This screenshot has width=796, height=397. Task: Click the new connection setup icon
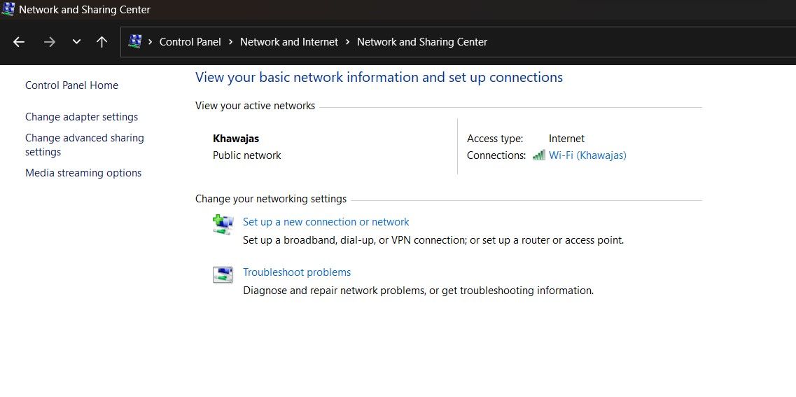pos(223,223)
